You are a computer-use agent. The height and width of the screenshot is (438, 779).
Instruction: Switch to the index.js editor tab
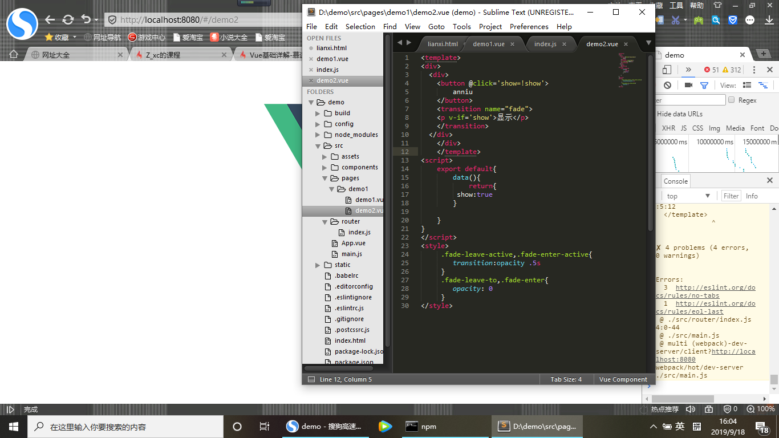545,44
